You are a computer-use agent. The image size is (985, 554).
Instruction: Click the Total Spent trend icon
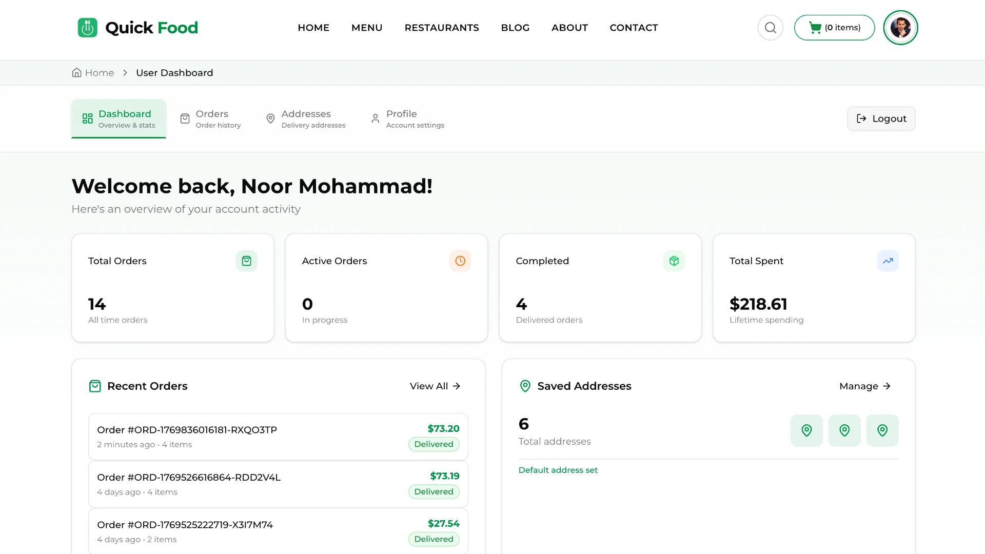tap(888, 261)
